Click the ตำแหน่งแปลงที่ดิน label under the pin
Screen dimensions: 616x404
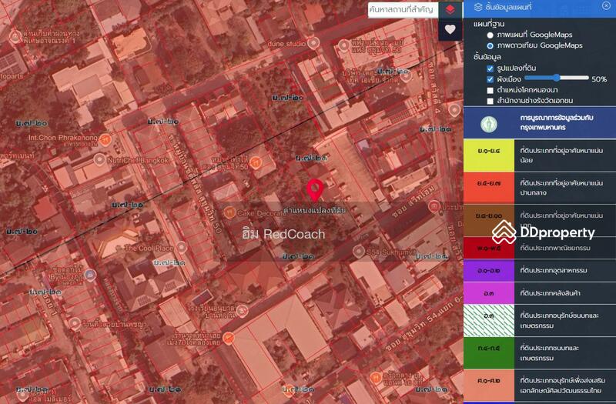(315, 210)
